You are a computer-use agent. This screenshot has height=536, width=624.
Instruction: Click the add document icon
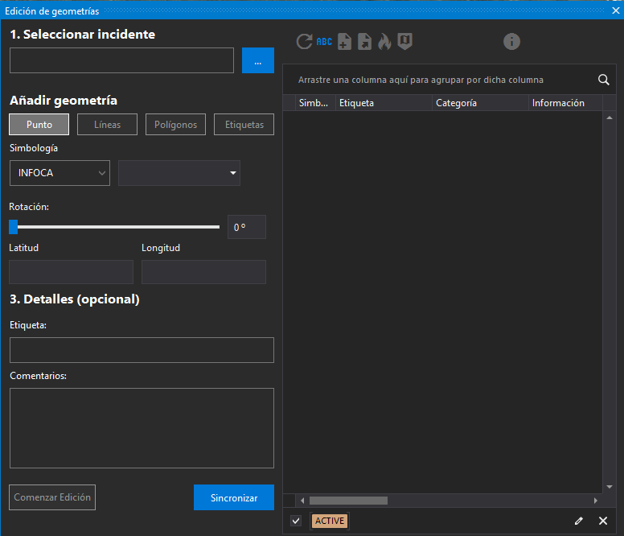point(344,42)
